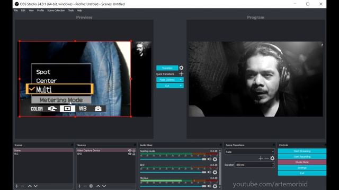Mute GH2 audio speaker icon
The image size is (339, 190).
[209, 173]
